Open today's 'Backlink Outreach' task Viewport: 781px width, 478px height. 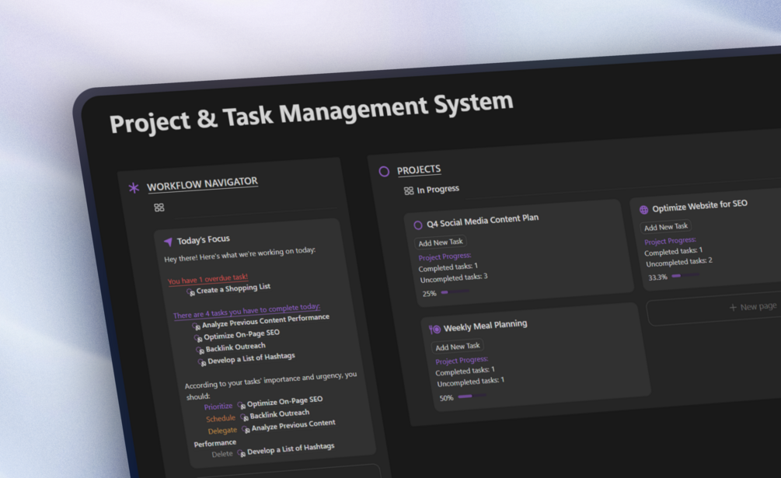(235, 347)
